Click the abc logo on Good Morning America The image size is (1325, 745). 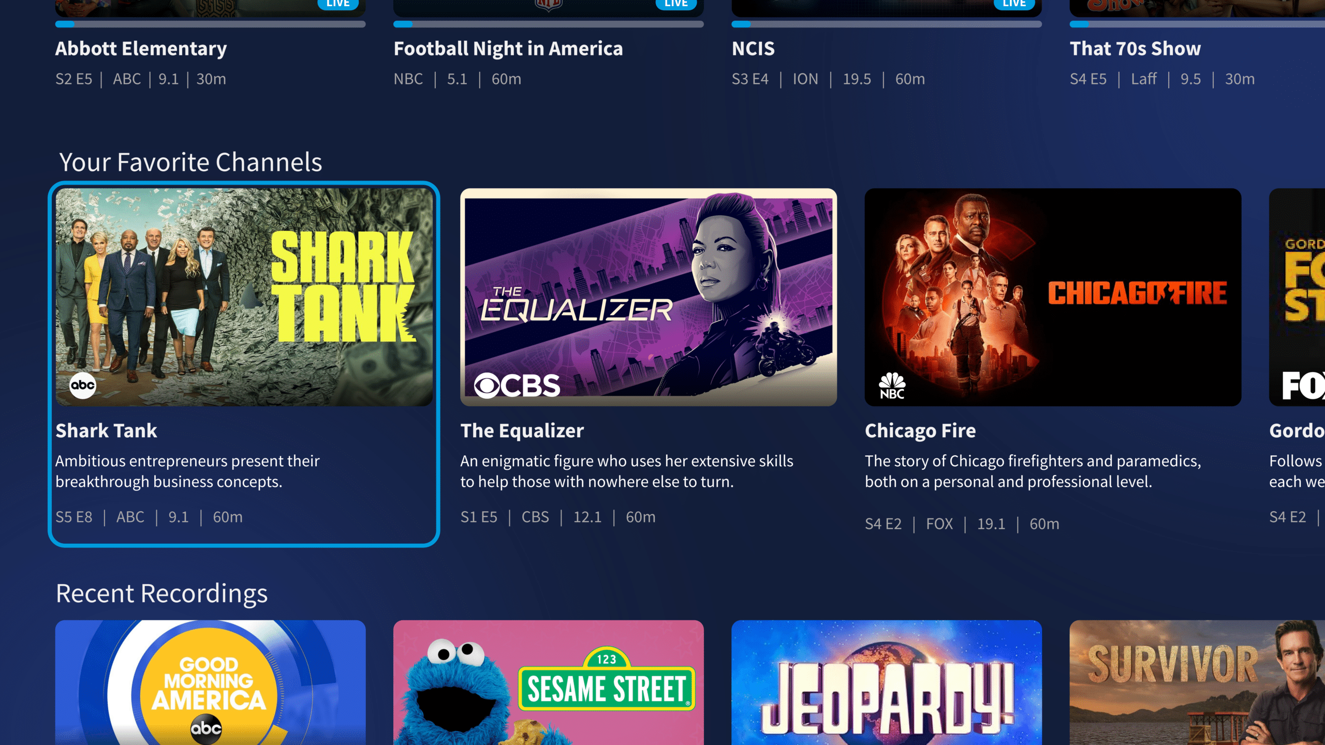tap(206, 728)
